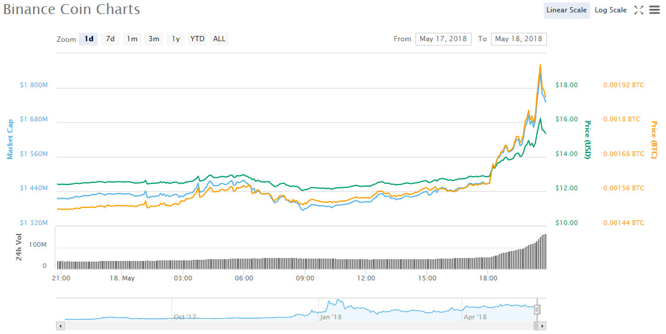Click the Price (USD) axis label
Screen dimensions: 666x334
[x=588, y=140]
